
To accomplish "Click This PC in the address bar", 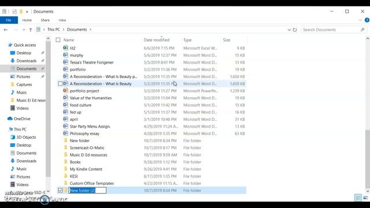I will click(x=54, y=29).
